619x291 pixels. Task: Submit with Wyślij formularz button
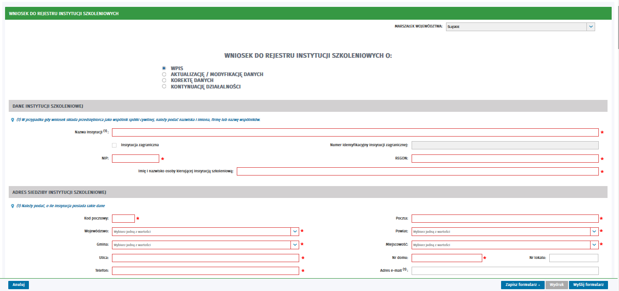(588, 285)
